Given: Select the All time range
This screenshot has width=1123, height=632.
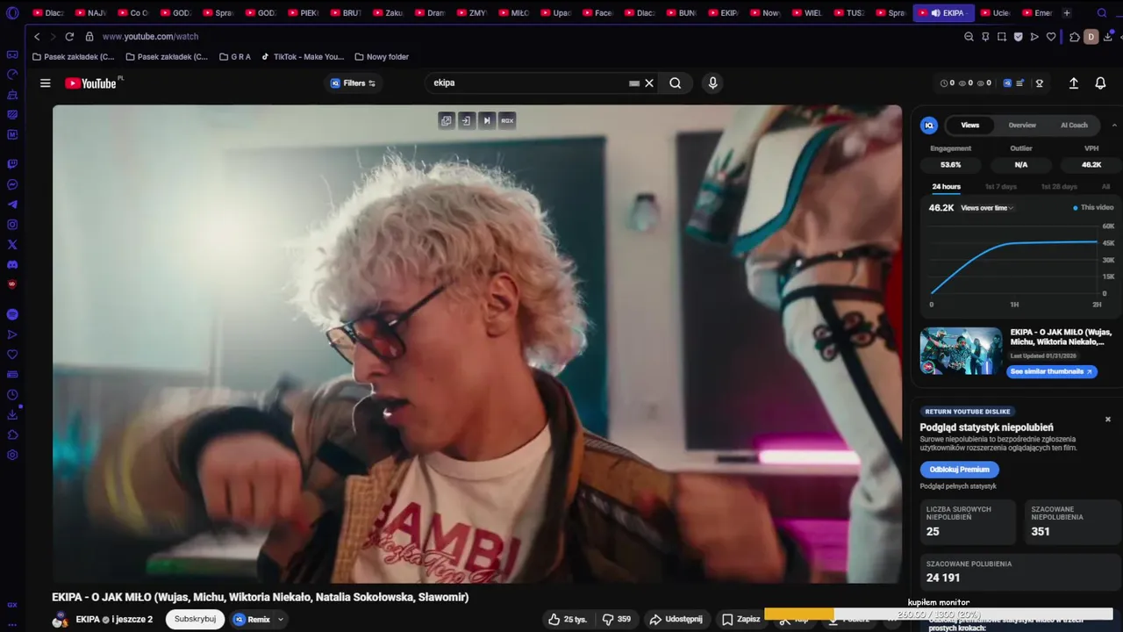Looking at the screenshot, I should coord(1105,187).
